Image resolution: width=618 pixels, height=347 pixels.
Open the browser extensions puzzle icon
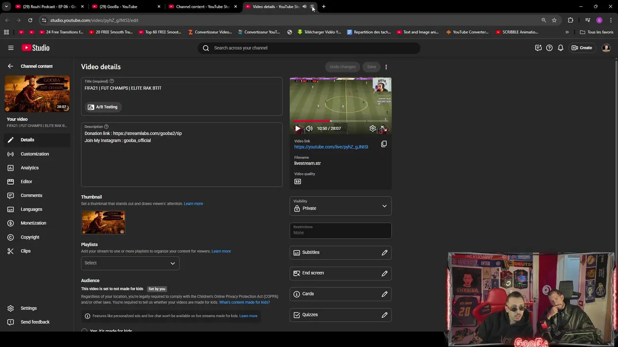[x=570, y=20]
